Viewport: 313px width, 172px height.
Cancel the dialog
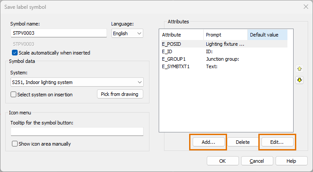pyautogui.click(x=257, y=161)
